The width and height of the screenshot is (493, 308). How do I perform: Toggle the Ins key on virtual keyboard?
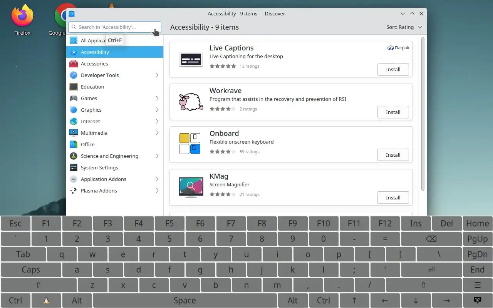point(416,224)
